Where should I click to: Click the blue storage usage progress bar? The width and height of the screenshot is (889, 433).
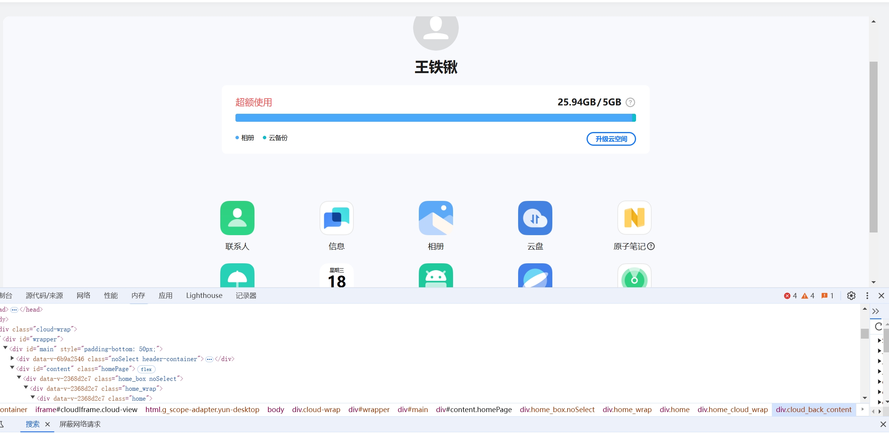pos(436,118)
